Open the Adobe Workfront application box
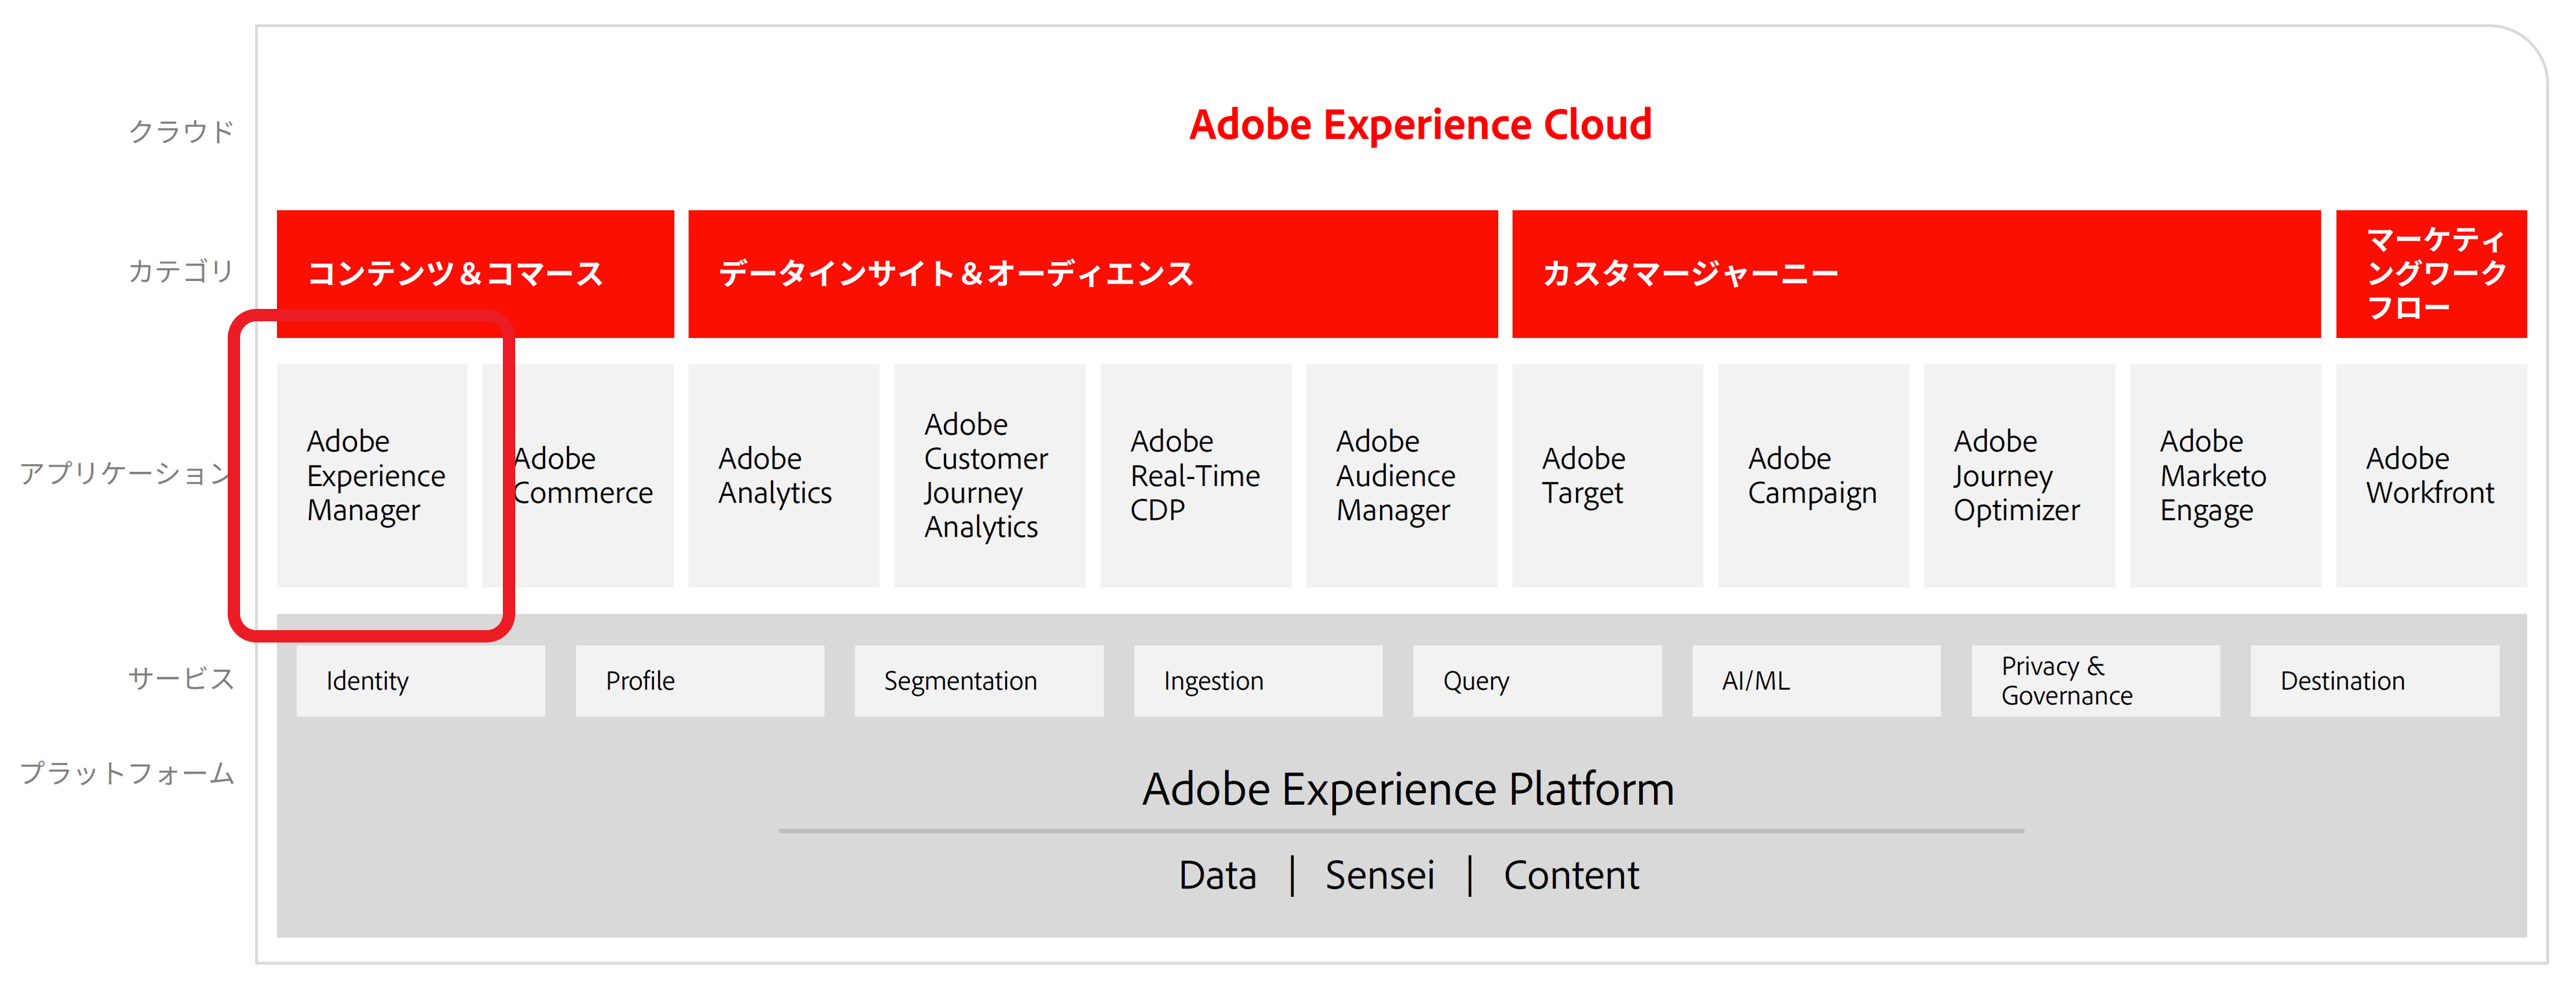 (2432, 476)
